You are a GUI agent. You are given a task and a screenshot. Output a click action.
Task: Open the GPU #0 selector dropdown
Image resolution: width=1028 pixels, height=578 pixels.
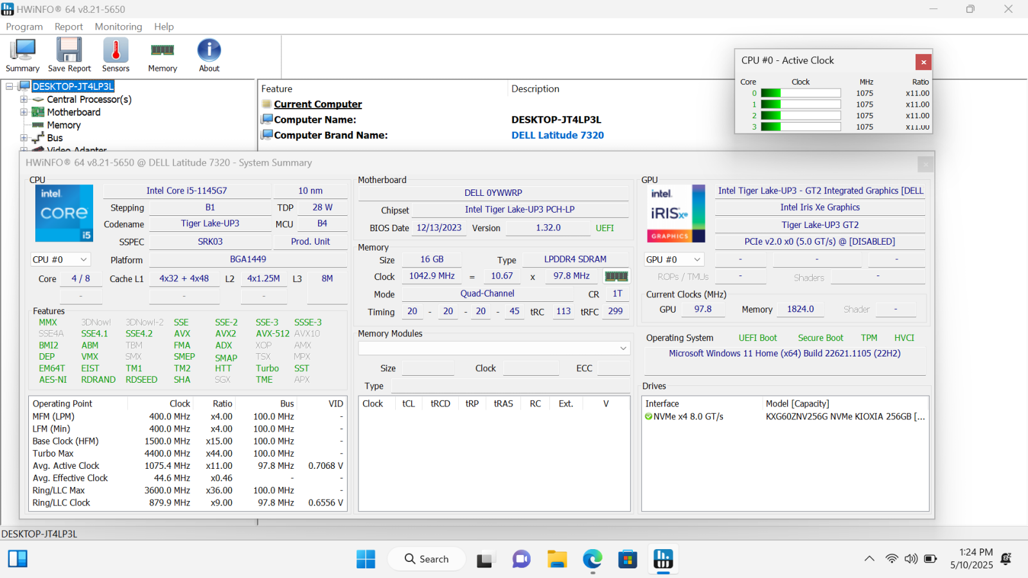coord(674,259)
